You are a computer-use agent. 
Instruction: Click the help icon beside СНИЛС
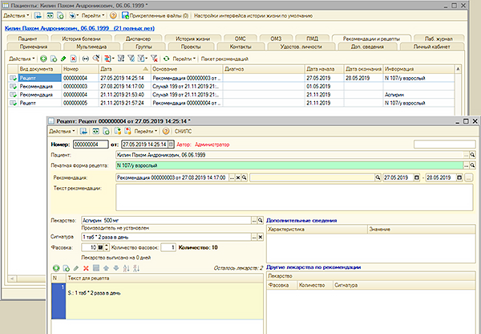click(165, 130)
